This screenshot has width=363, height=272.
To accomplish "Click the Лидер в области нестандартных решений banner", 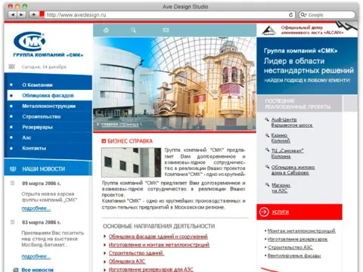I will (x=307, y=66).
